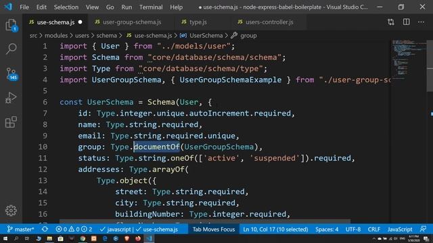Image resolution: width=433 pixels, height=243 pixels.
Task: Click the code minimap preview
Action: click(x=409, y=59)
